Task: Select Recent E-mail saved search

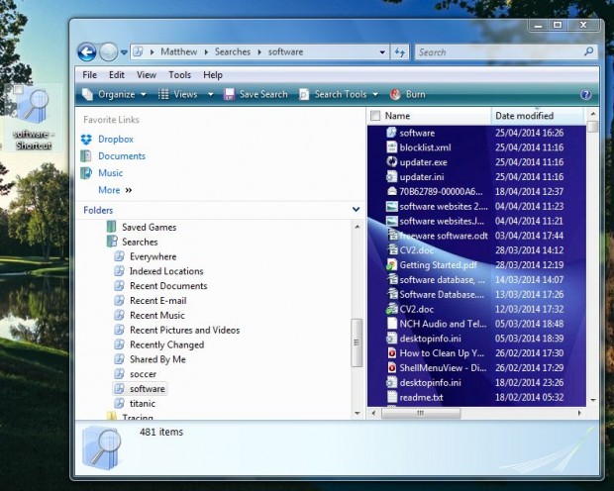Action: click(x=158, y=301)
